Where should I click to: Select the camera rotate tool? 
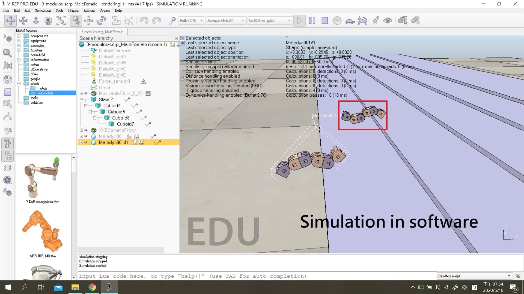tap(23, 20)
